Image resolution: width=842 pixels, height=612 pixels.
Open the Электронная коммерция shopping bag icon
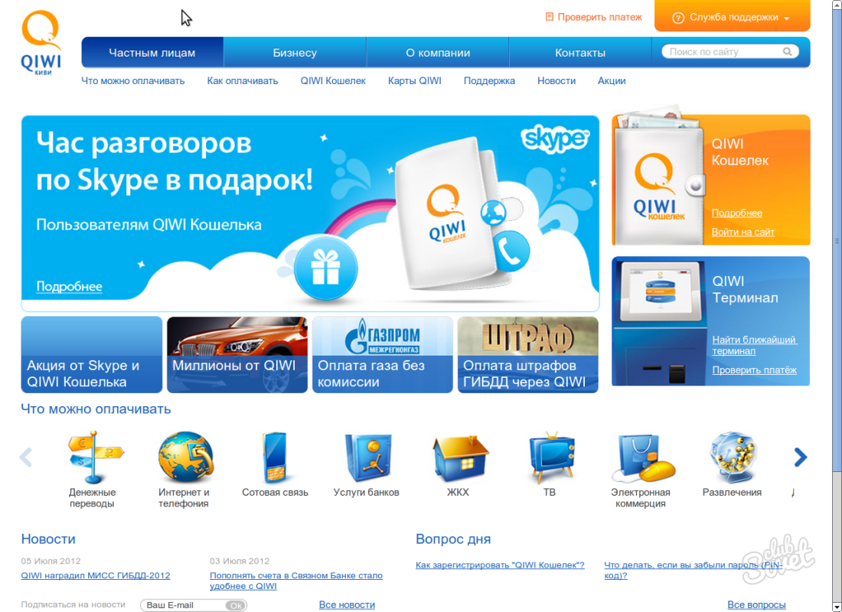(641, 457)
